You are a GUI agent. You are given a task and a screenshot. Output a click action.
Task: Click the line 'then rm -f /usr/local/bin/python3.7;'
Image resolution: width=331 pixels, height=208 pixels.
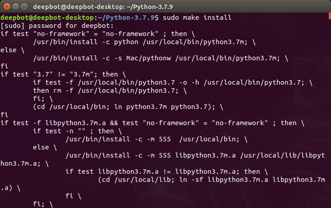point(110,90)
